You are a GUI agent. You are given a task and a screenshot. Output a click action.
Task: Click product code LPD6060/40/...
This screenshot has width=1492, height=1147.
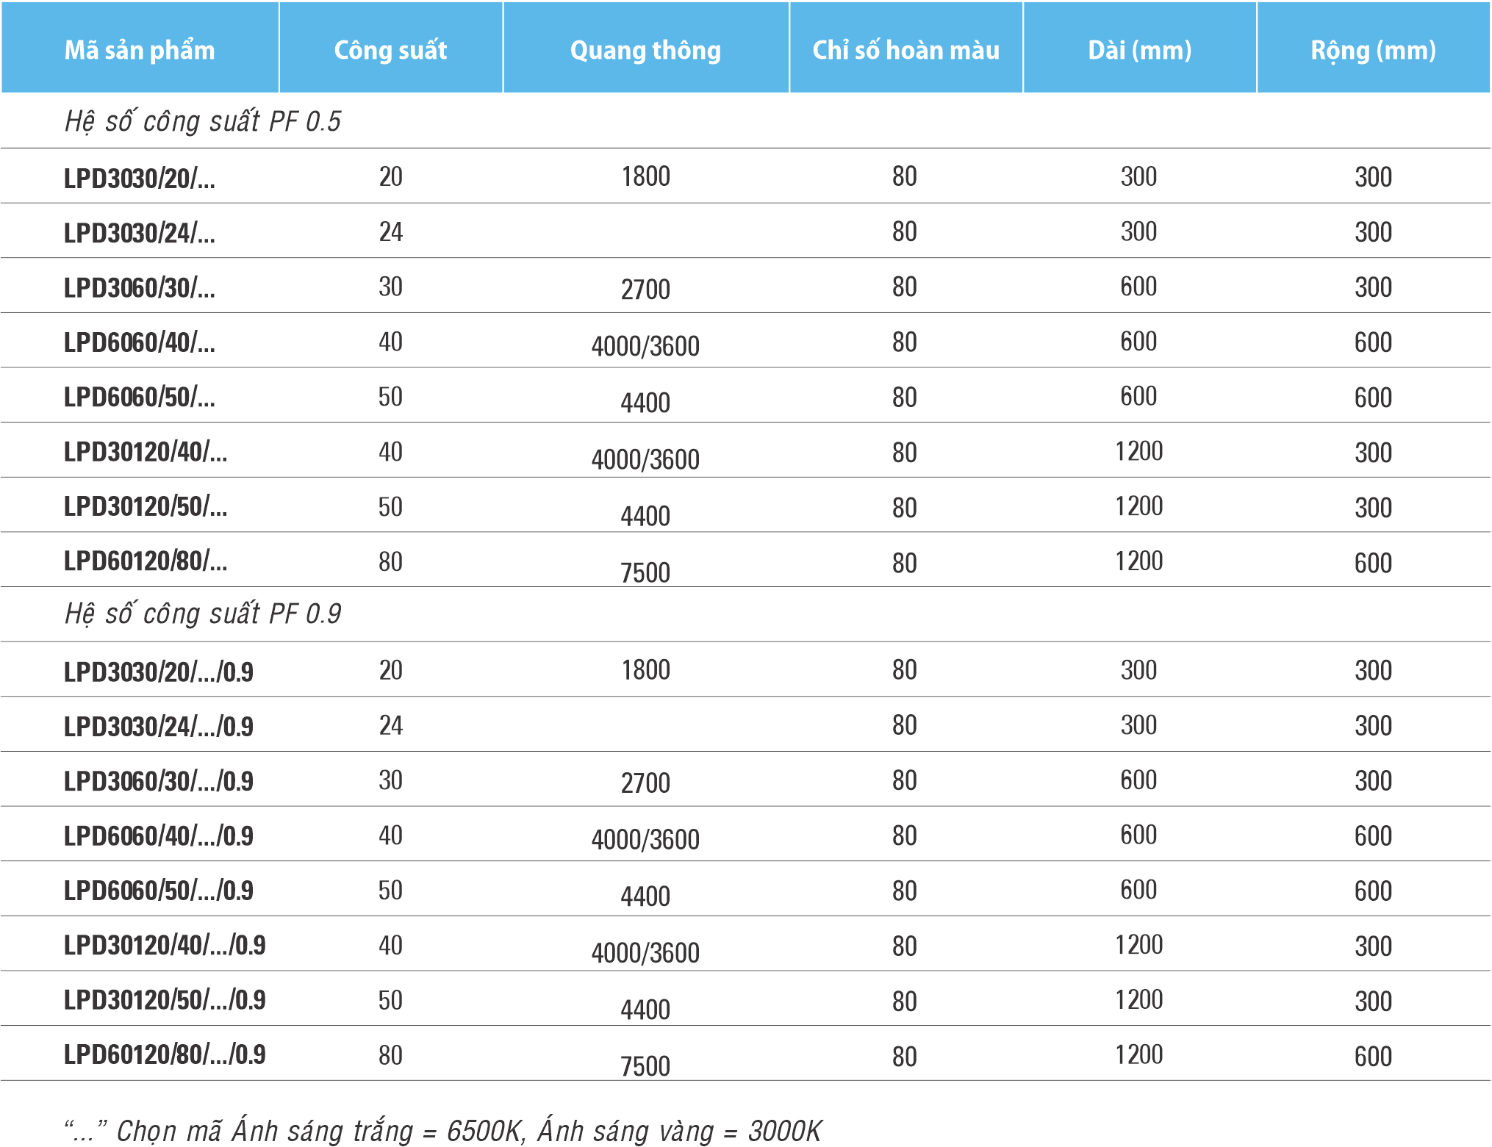pos(140,342)
